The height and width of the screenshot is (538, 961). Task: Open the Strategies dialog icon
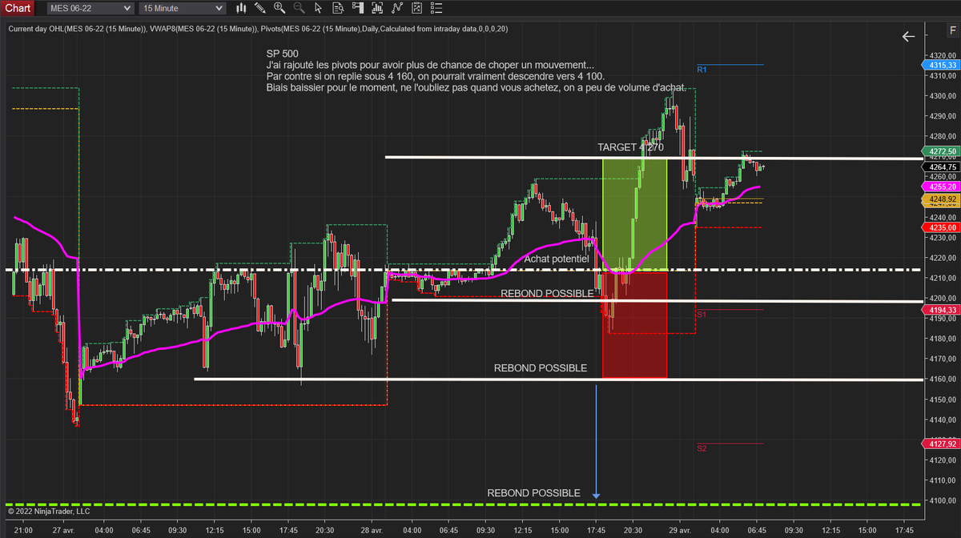tap(416, 8)
